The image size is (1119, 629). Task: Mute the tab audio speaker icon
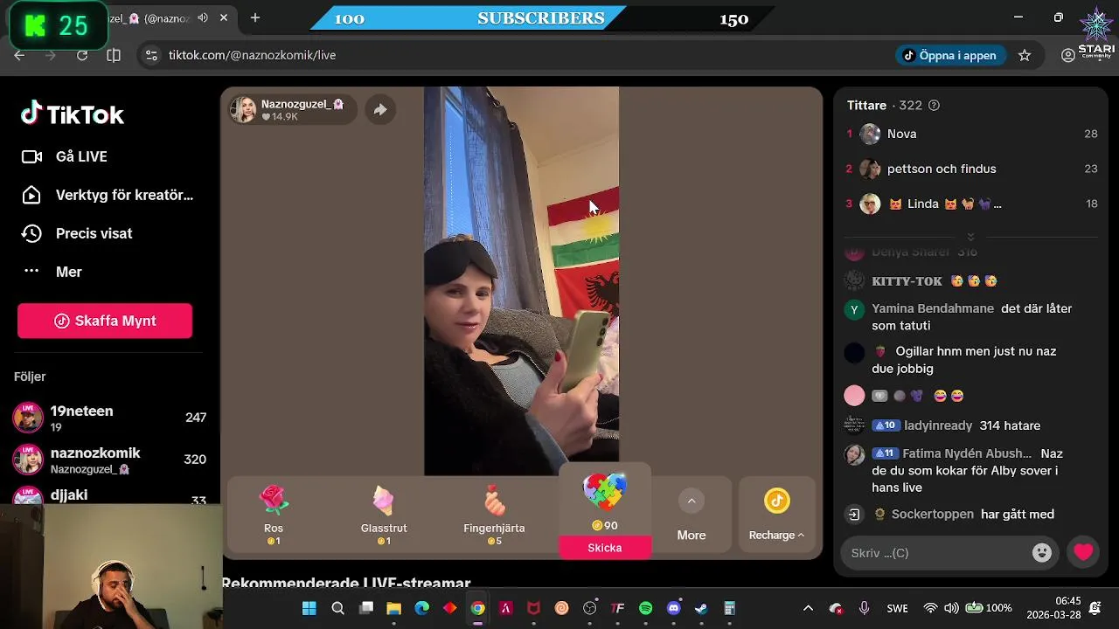pyautogui.click(x=203, y=17)
